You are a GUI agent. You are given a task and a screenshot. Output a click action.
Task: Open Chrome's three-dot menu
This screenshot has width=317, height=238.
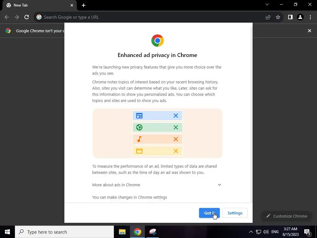pyautogui.click(x=310, y=17)
